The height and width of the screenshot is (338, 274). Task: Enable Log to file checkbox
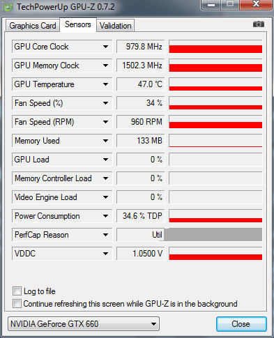coord(17,291)
